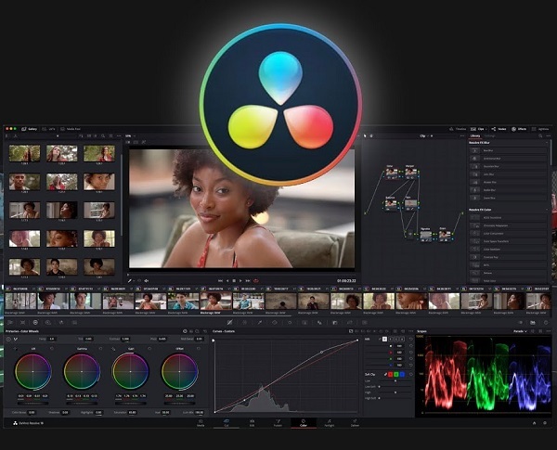This screenshot has width=557, height=450.
Task: Open the Clip dropdown in node editor
Action: (x=426, y=135)
